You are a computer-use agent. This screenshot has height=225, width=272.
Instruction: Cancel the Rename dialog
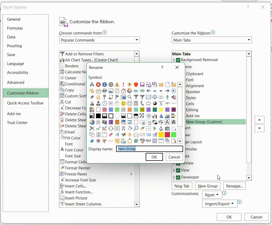click(174, 157)
